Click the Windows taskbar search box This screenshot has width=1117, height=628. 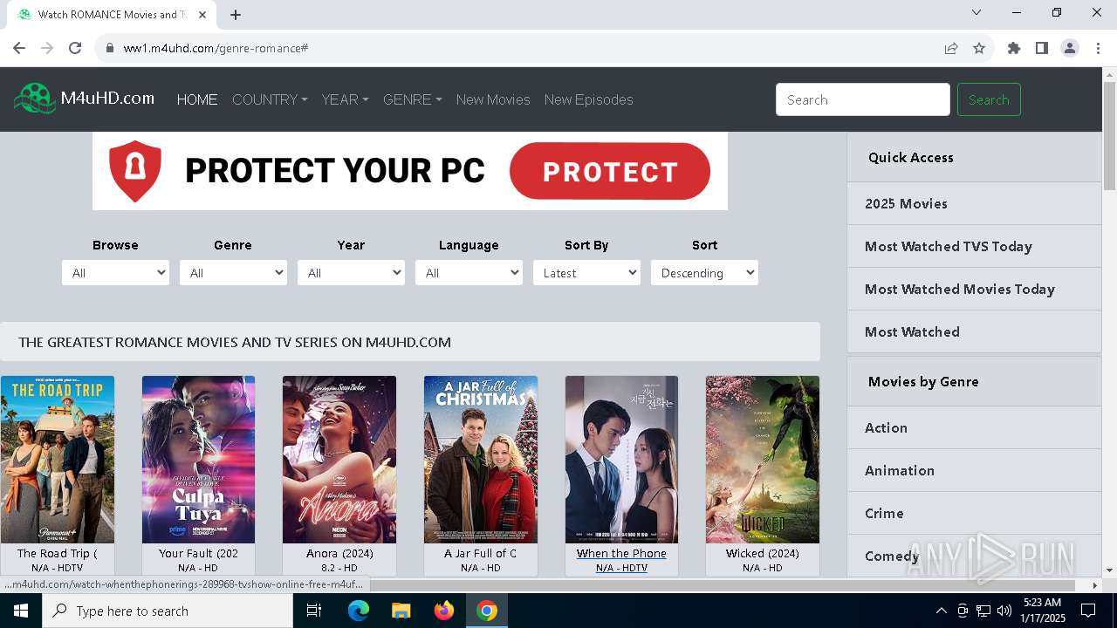point(168,611)
